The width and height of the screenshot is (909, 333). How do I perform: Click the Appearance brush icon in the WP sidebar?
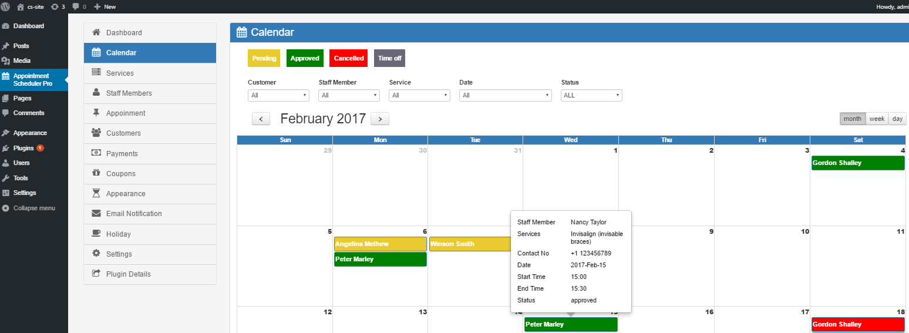tap(6, 133)
